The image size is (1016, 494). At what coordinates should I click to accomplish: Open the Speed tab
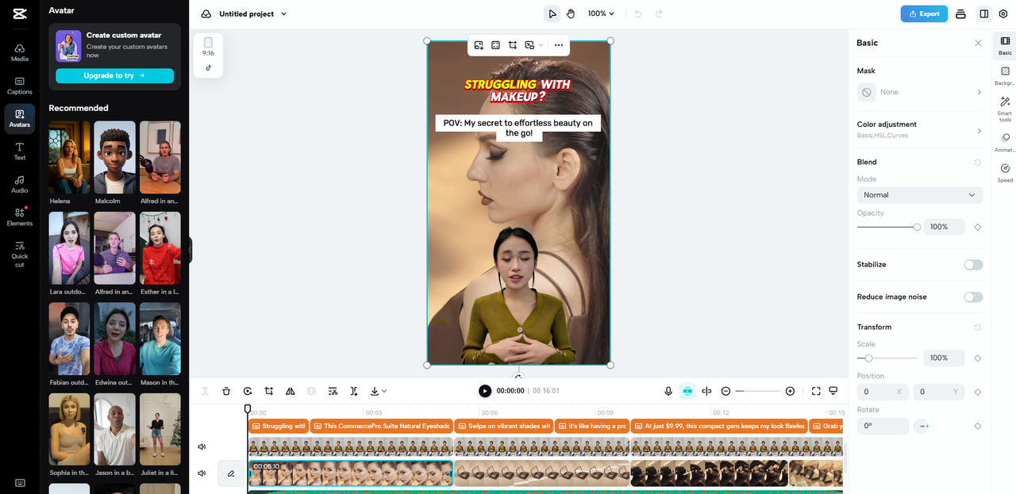pyautogui.click(x=1005, y=173)
